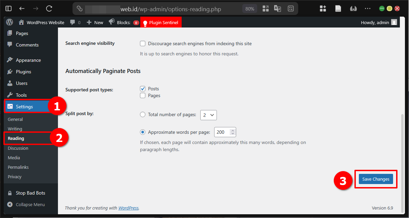Open the WordPress logo menu
The width and height of the screenshot is (409, 218).
9,22
